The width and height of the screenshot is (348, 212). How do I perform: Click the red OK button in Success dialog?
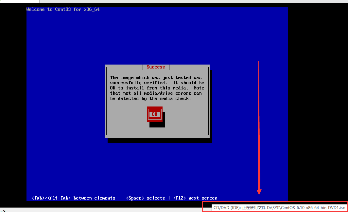tap(154, 114)
